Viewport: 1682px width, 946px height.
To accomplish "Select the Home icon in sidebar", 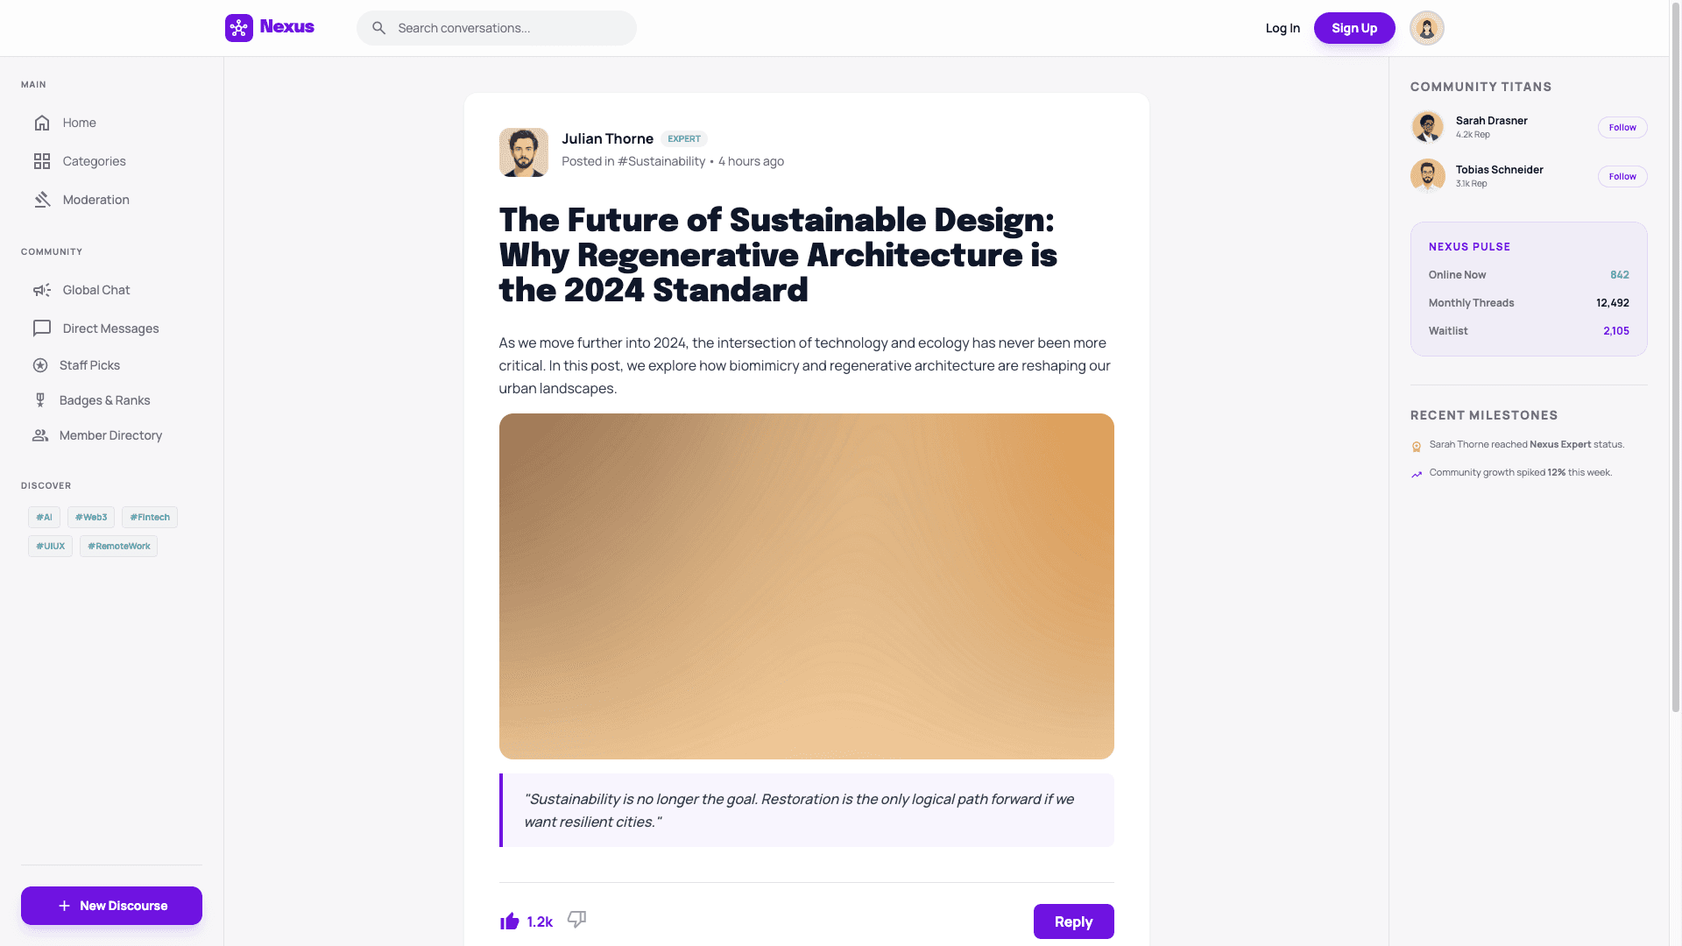I will tap(41, 123).
